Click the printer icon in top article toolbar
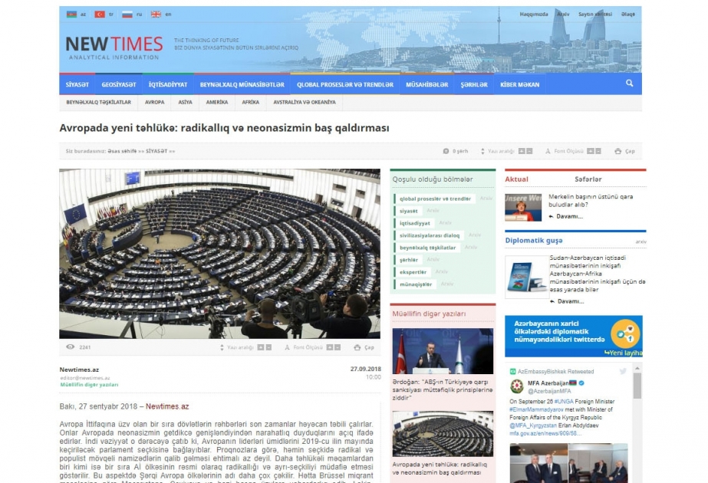This screenshot has height=483, width=708. coord(618,151)
